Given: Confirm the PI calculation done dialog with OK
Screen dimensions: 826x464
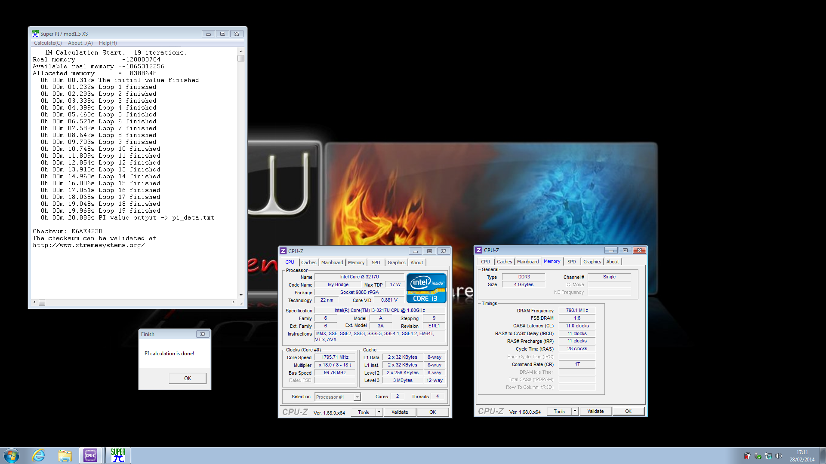Looking at the screenshot, I should (188, 379).
